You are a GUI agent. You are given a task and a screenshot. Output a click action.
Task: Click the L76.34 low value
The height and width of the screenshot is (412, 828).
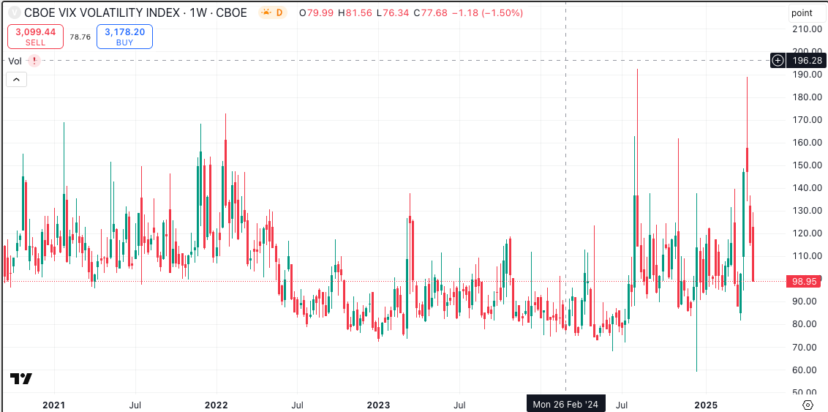pos(391,12)
